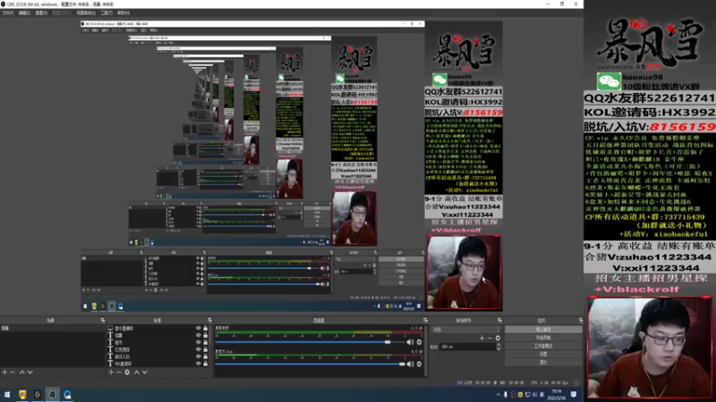Open the Help menu (帮助)

(x=124, y=13)
